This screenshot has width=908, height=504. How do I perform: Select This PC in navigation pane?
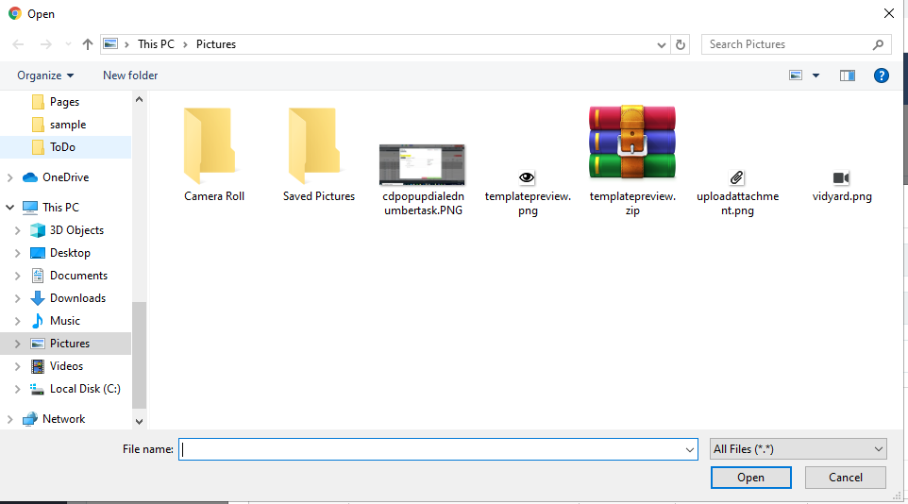pyautogui.click(x=60, y=208)
